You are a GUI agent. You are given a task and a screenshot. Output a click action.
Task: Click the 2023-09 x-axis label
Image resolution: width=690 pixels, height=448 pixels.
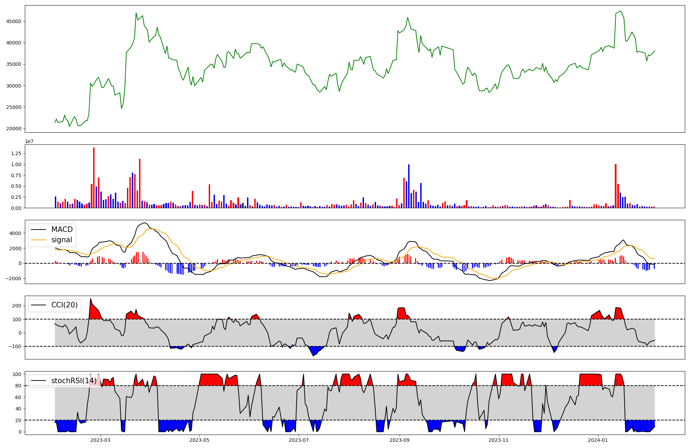(400, 440)
